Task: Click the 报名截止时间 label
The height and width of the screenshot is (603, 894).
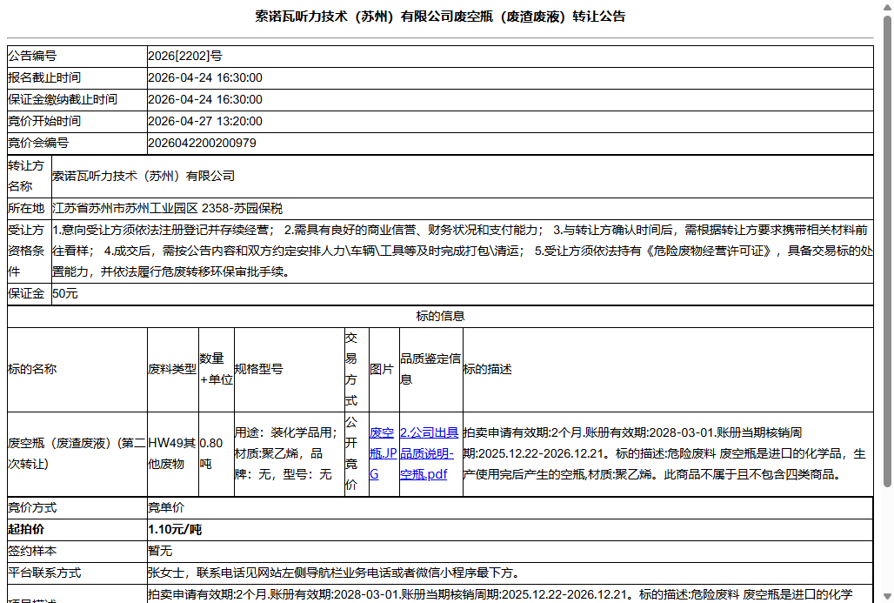Action: (44, 77)
